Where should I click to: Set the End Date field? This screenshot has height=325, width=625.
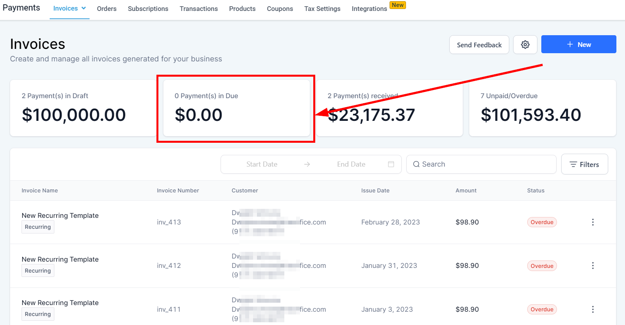(x=351, y=164)
